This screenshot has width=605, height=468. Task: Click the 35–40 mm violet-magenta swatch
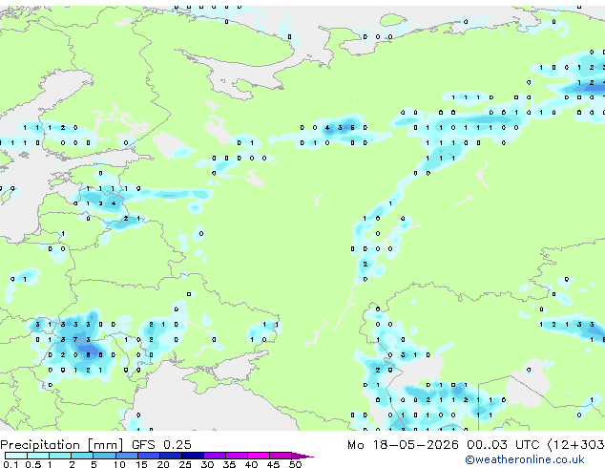coord(237,456)
